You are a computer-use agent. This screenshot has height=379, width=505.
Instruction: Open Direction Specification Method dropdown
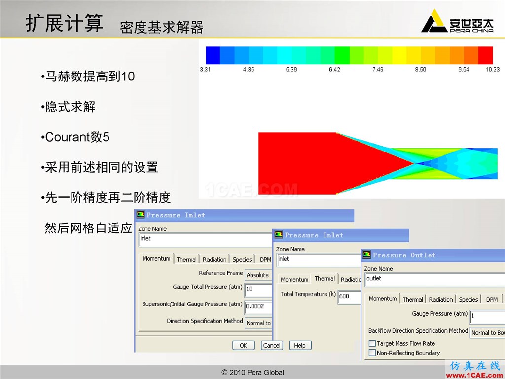(258, 323)
